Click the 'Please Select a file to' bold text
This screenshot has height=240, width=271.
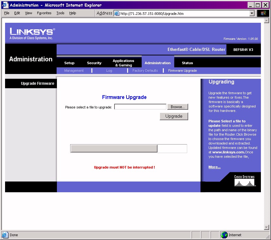[x=227, y=121]
